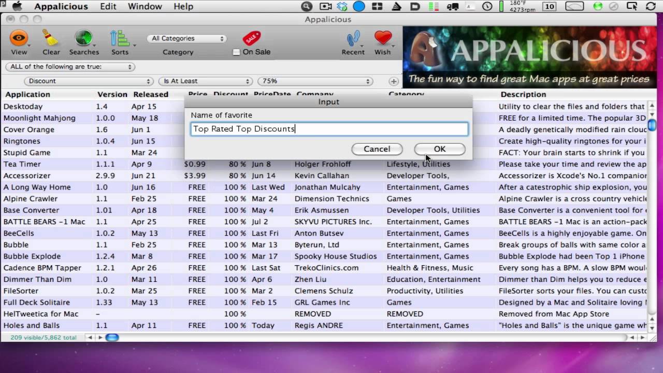This screenshot has width=663, height=373.
Task: Open Spotlight magnifier in menu bar
Action: pyautogui.click(x=306, y=6)
